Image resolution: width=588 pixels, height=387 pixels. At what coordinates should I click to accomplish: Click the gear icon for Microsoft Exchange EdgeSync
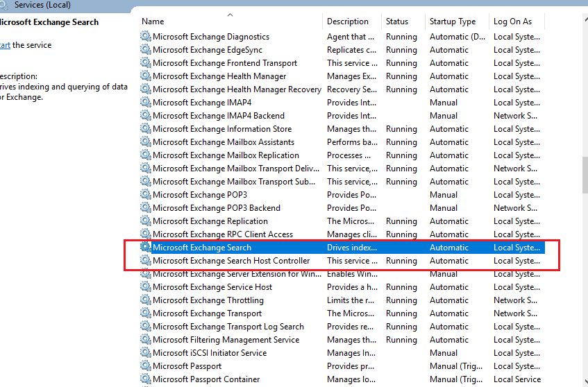(x=146, y=49)
